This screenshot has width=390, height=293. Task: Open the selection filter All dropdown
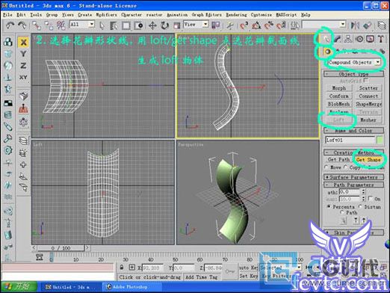click(x=92, y=24)
